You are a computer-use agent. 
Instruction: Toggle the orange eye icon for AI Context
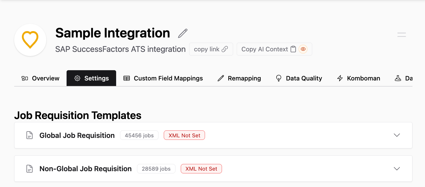[303, 49]
